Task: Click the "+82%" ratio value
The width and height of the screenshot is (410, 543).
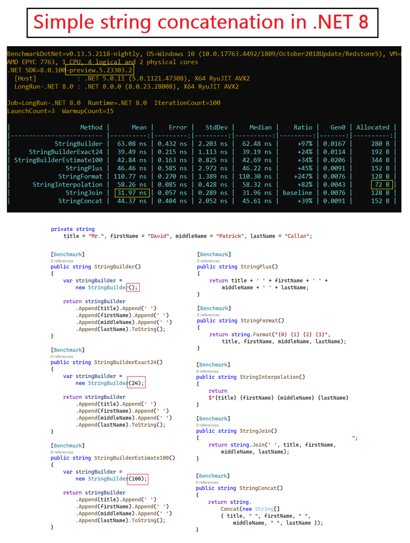Action: point(305,184)
